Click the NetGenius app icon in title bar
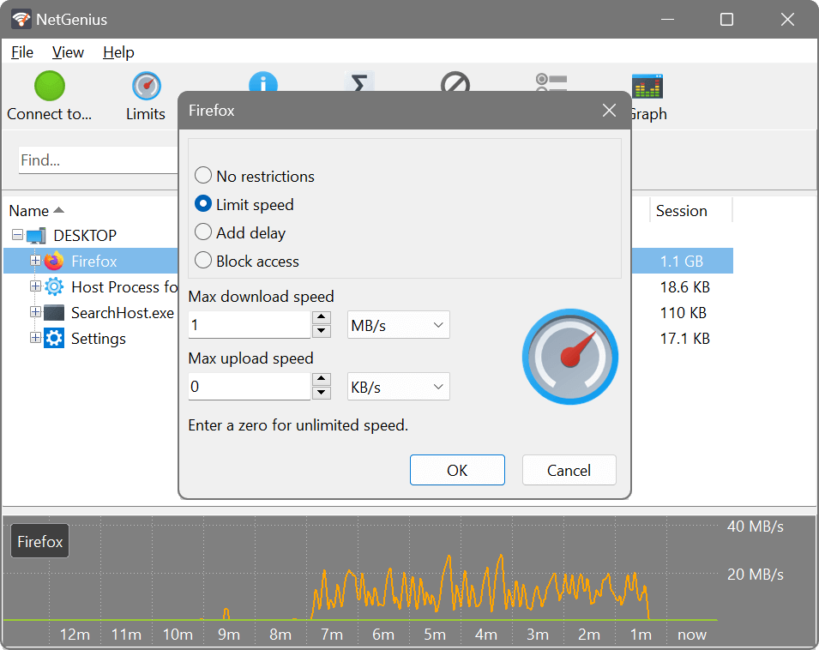Viewport: 819px width, 650px height. pos(21,20)
